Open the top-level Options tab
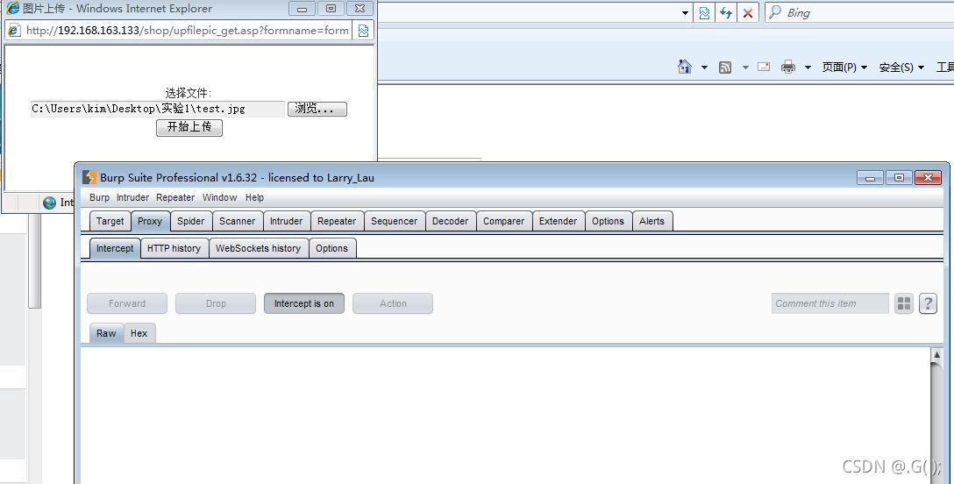 608,221
